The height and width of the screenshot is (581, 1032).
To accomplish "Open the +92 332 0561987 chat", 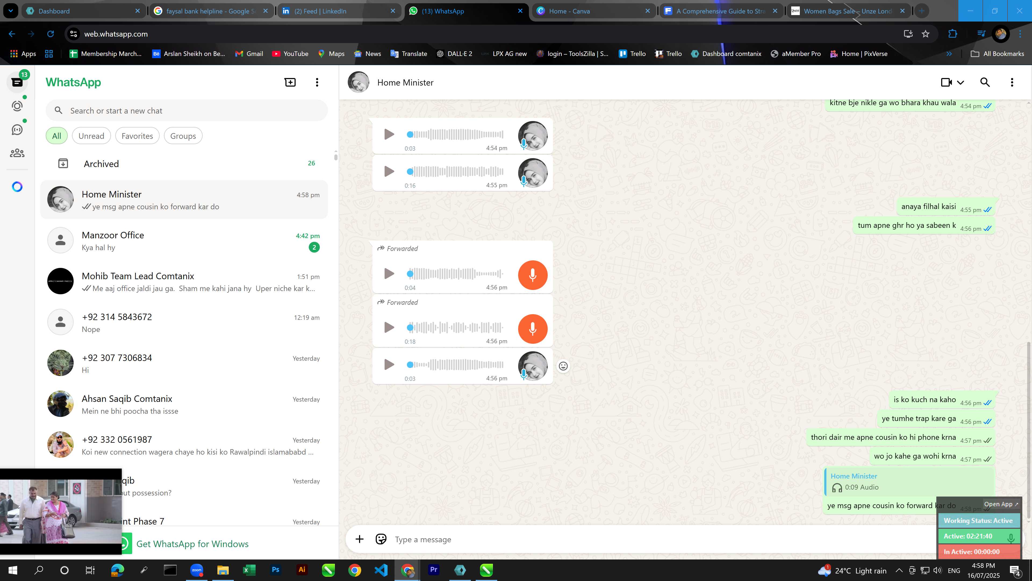I will 184,445.
